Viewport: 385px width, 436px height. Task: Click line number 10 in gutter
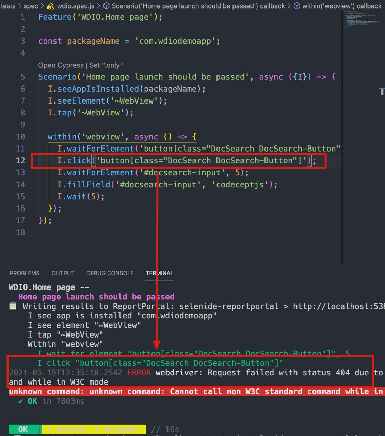click(20, 137)
